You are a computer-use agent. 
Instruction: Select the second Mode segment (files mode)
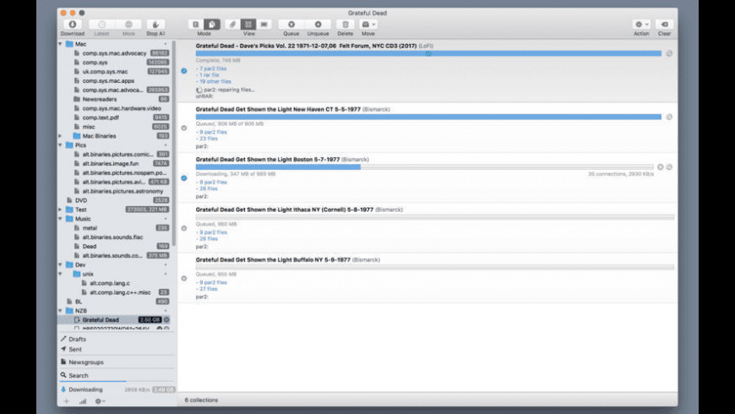tap(212, 25)
